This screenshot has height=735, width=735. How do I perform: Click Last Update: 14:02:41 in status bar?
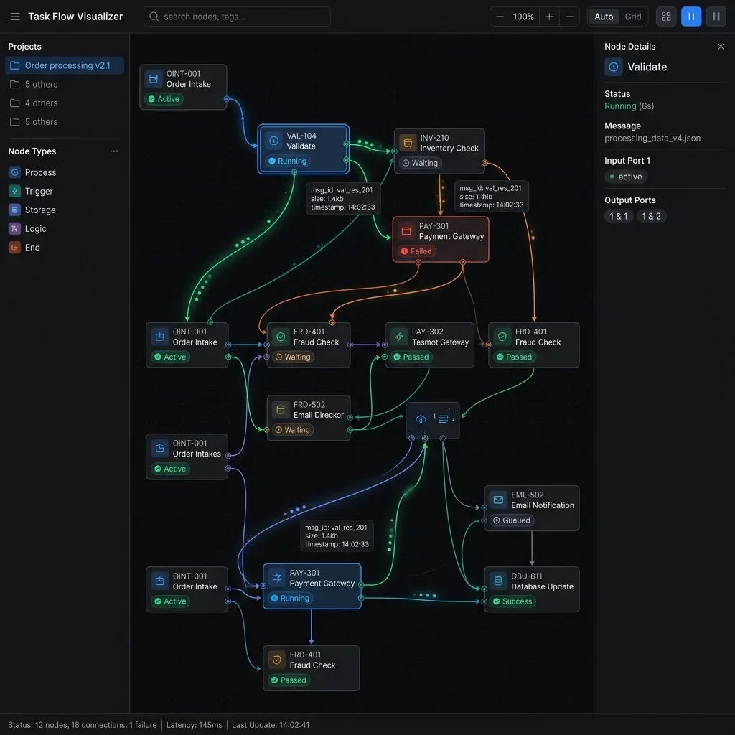pos(271,725)
